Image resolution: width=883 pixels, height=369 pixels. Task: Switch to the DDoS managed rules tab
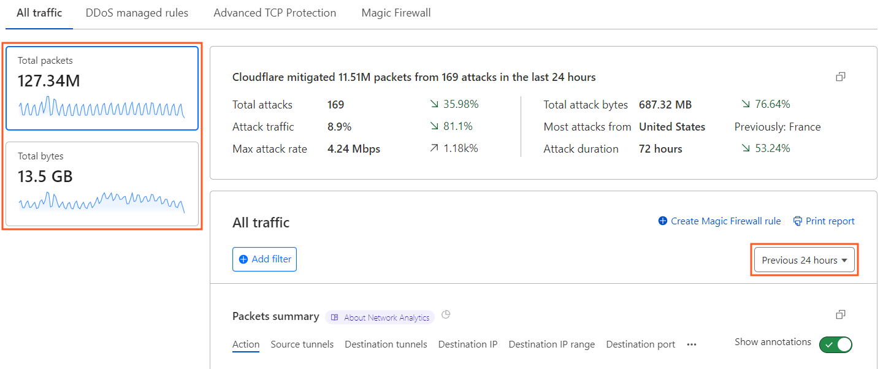[136, 12]
